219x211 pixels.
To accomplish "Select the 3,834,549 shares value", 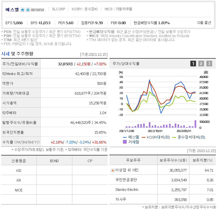I will [179, 180].
